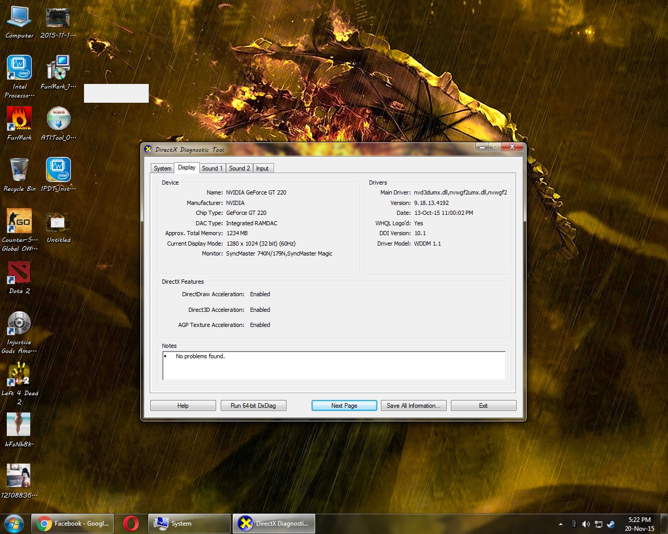Select the 12108836 image file
The width and height of the screenshot is (668, 534).
19,481
